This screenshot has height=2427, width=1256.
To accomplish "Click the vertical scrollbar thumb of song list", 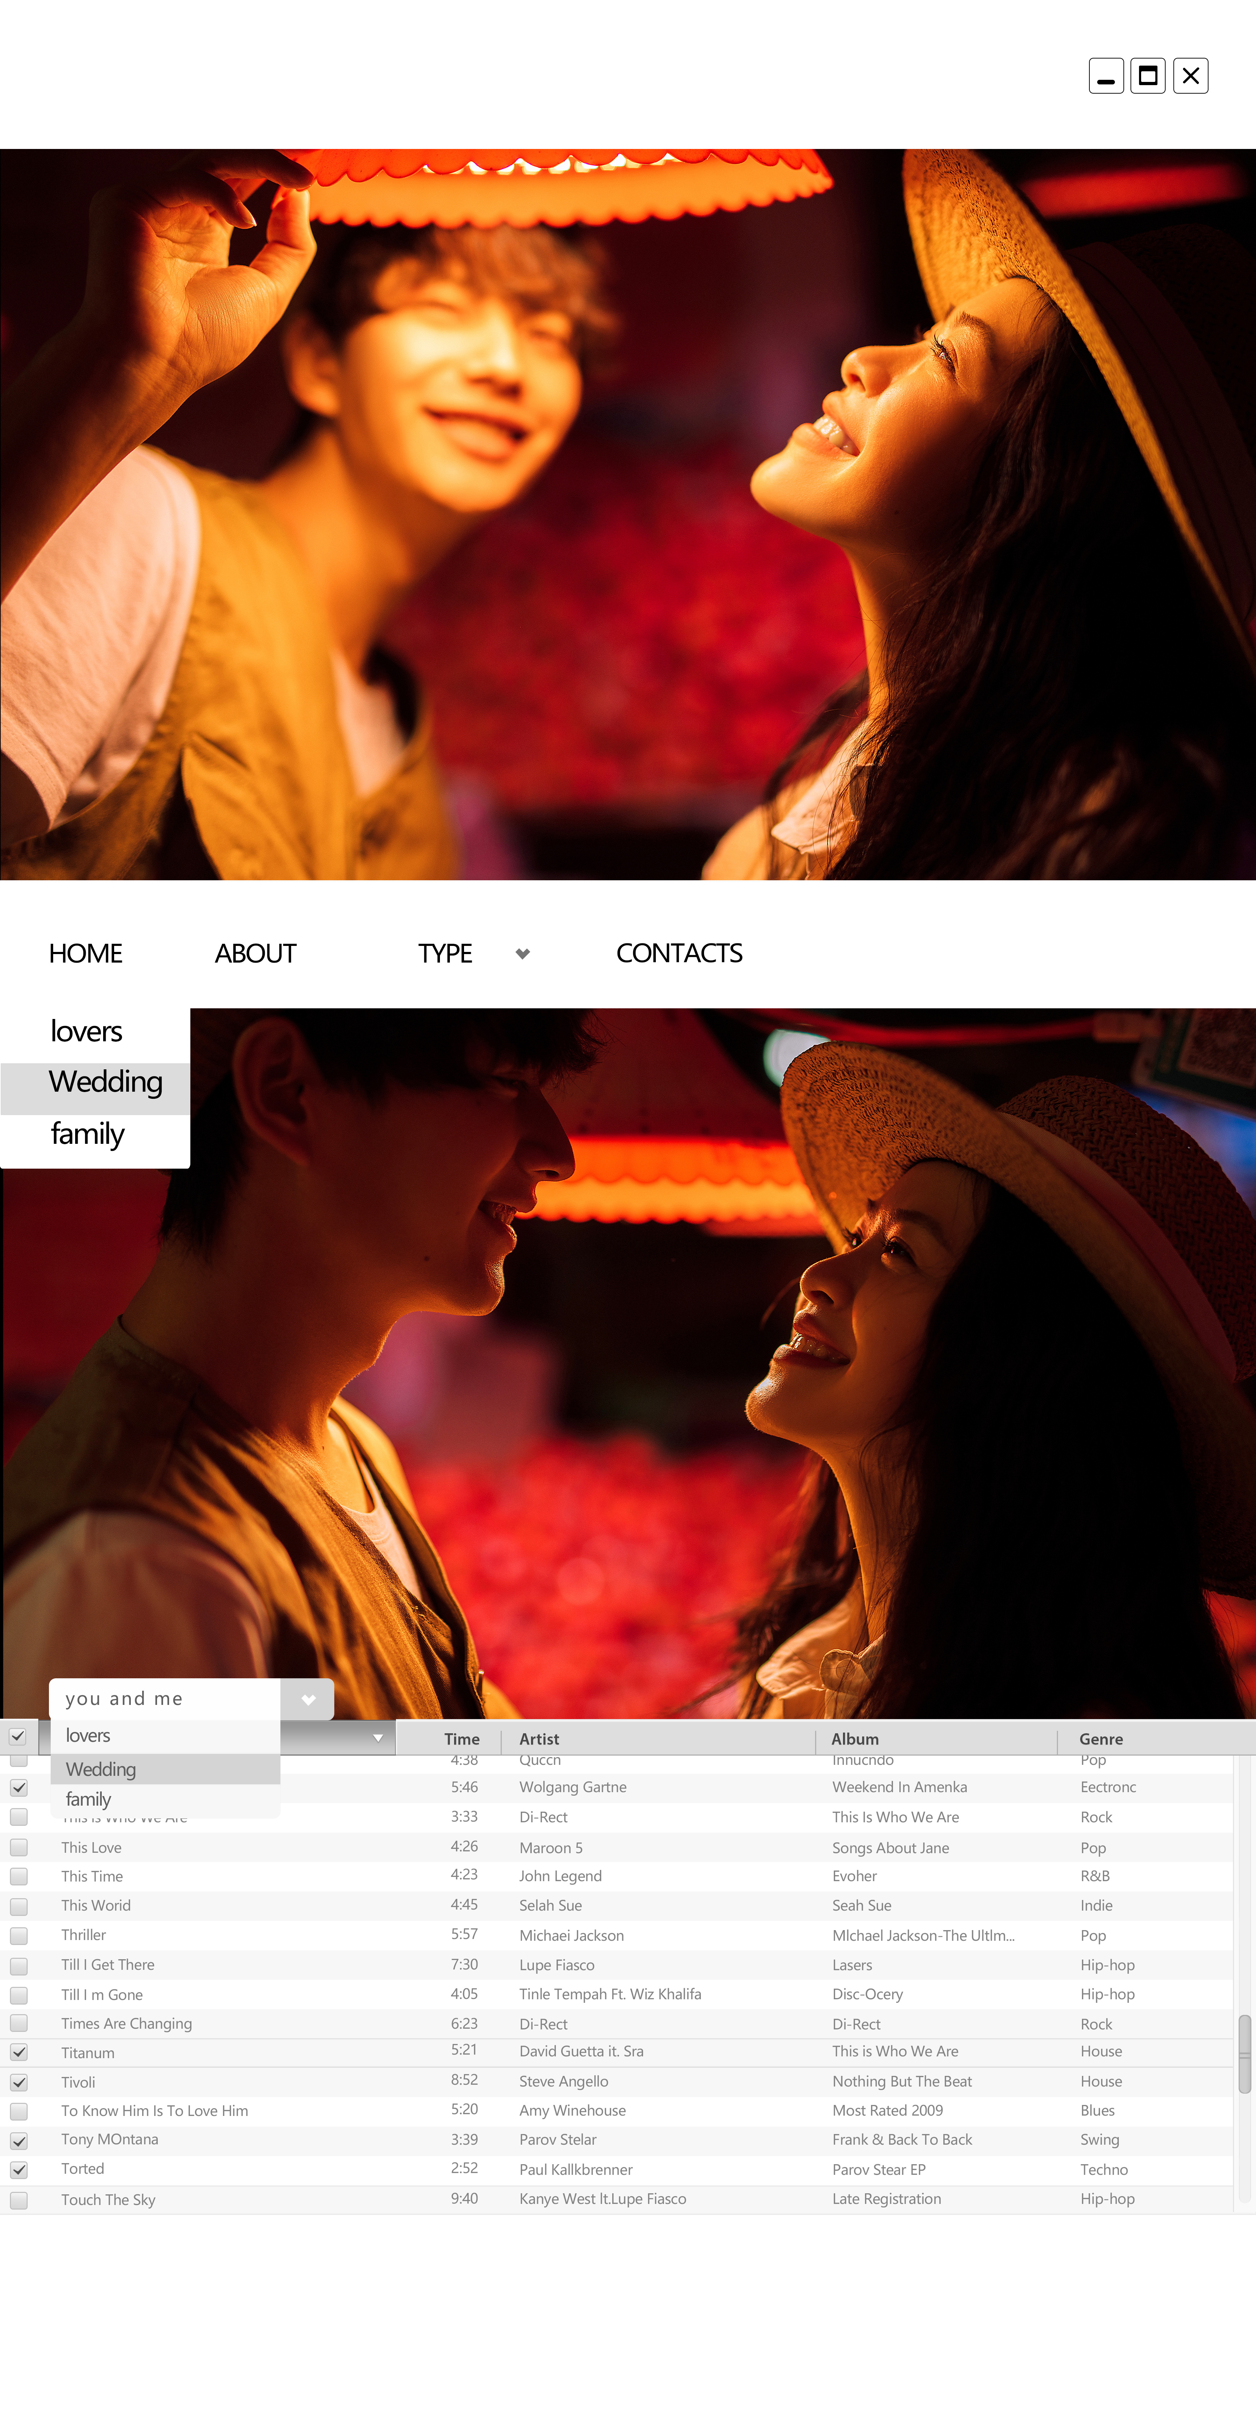I will coord(1245,2054).
